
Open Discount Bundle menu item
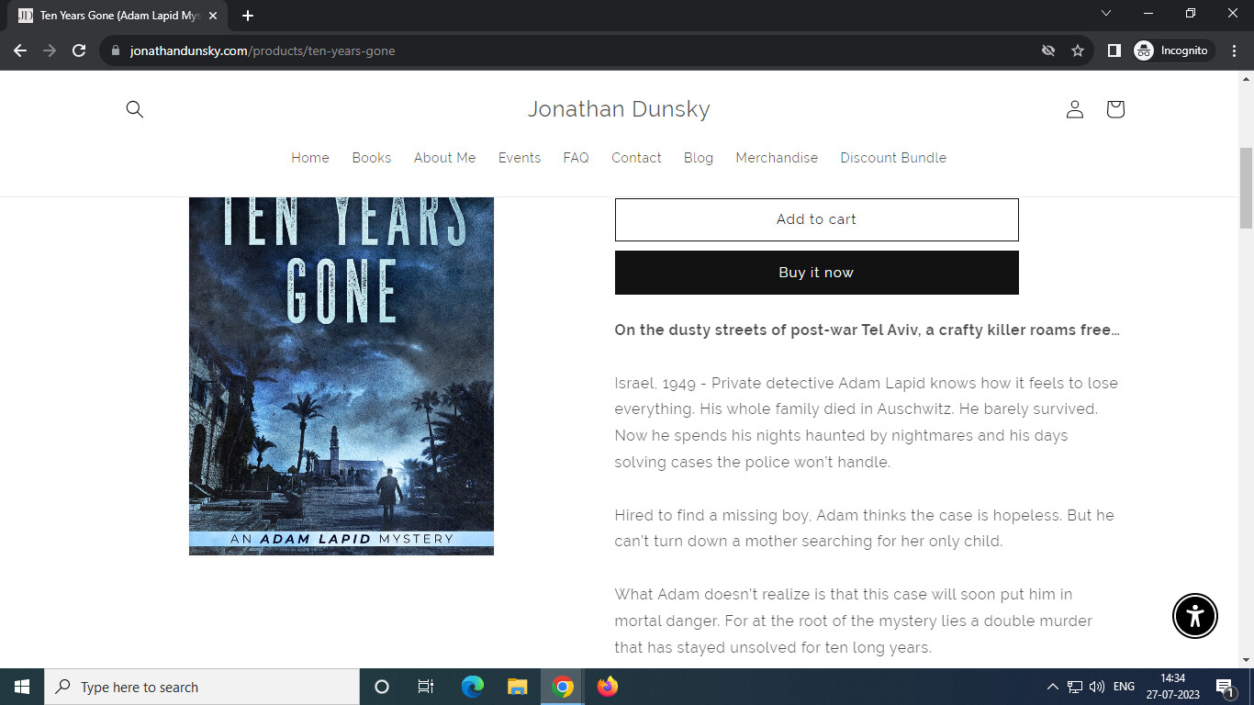click(x=893, y=158)
